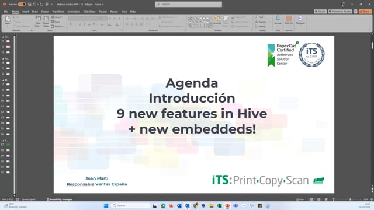Click the Text Highlight Color swatch

(x=109, y=24)
